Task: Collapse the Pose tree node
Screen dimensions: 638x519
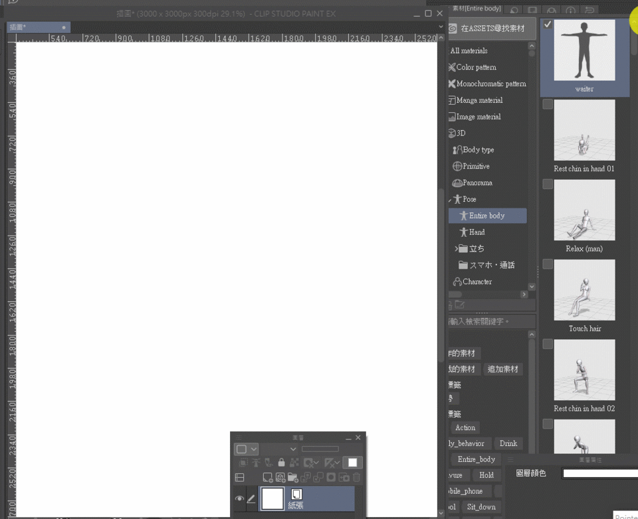Action: point(450,200)
